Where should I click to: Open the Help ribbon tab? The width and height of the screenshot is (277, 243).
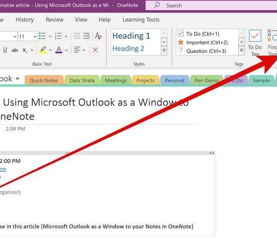point(105,19)
